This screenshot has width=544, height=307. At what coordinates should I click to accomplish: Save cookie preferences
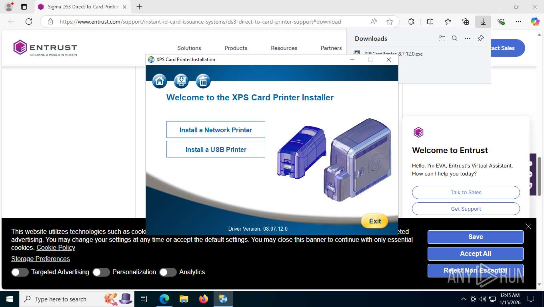pyautogui.click(x=476, y=237)
